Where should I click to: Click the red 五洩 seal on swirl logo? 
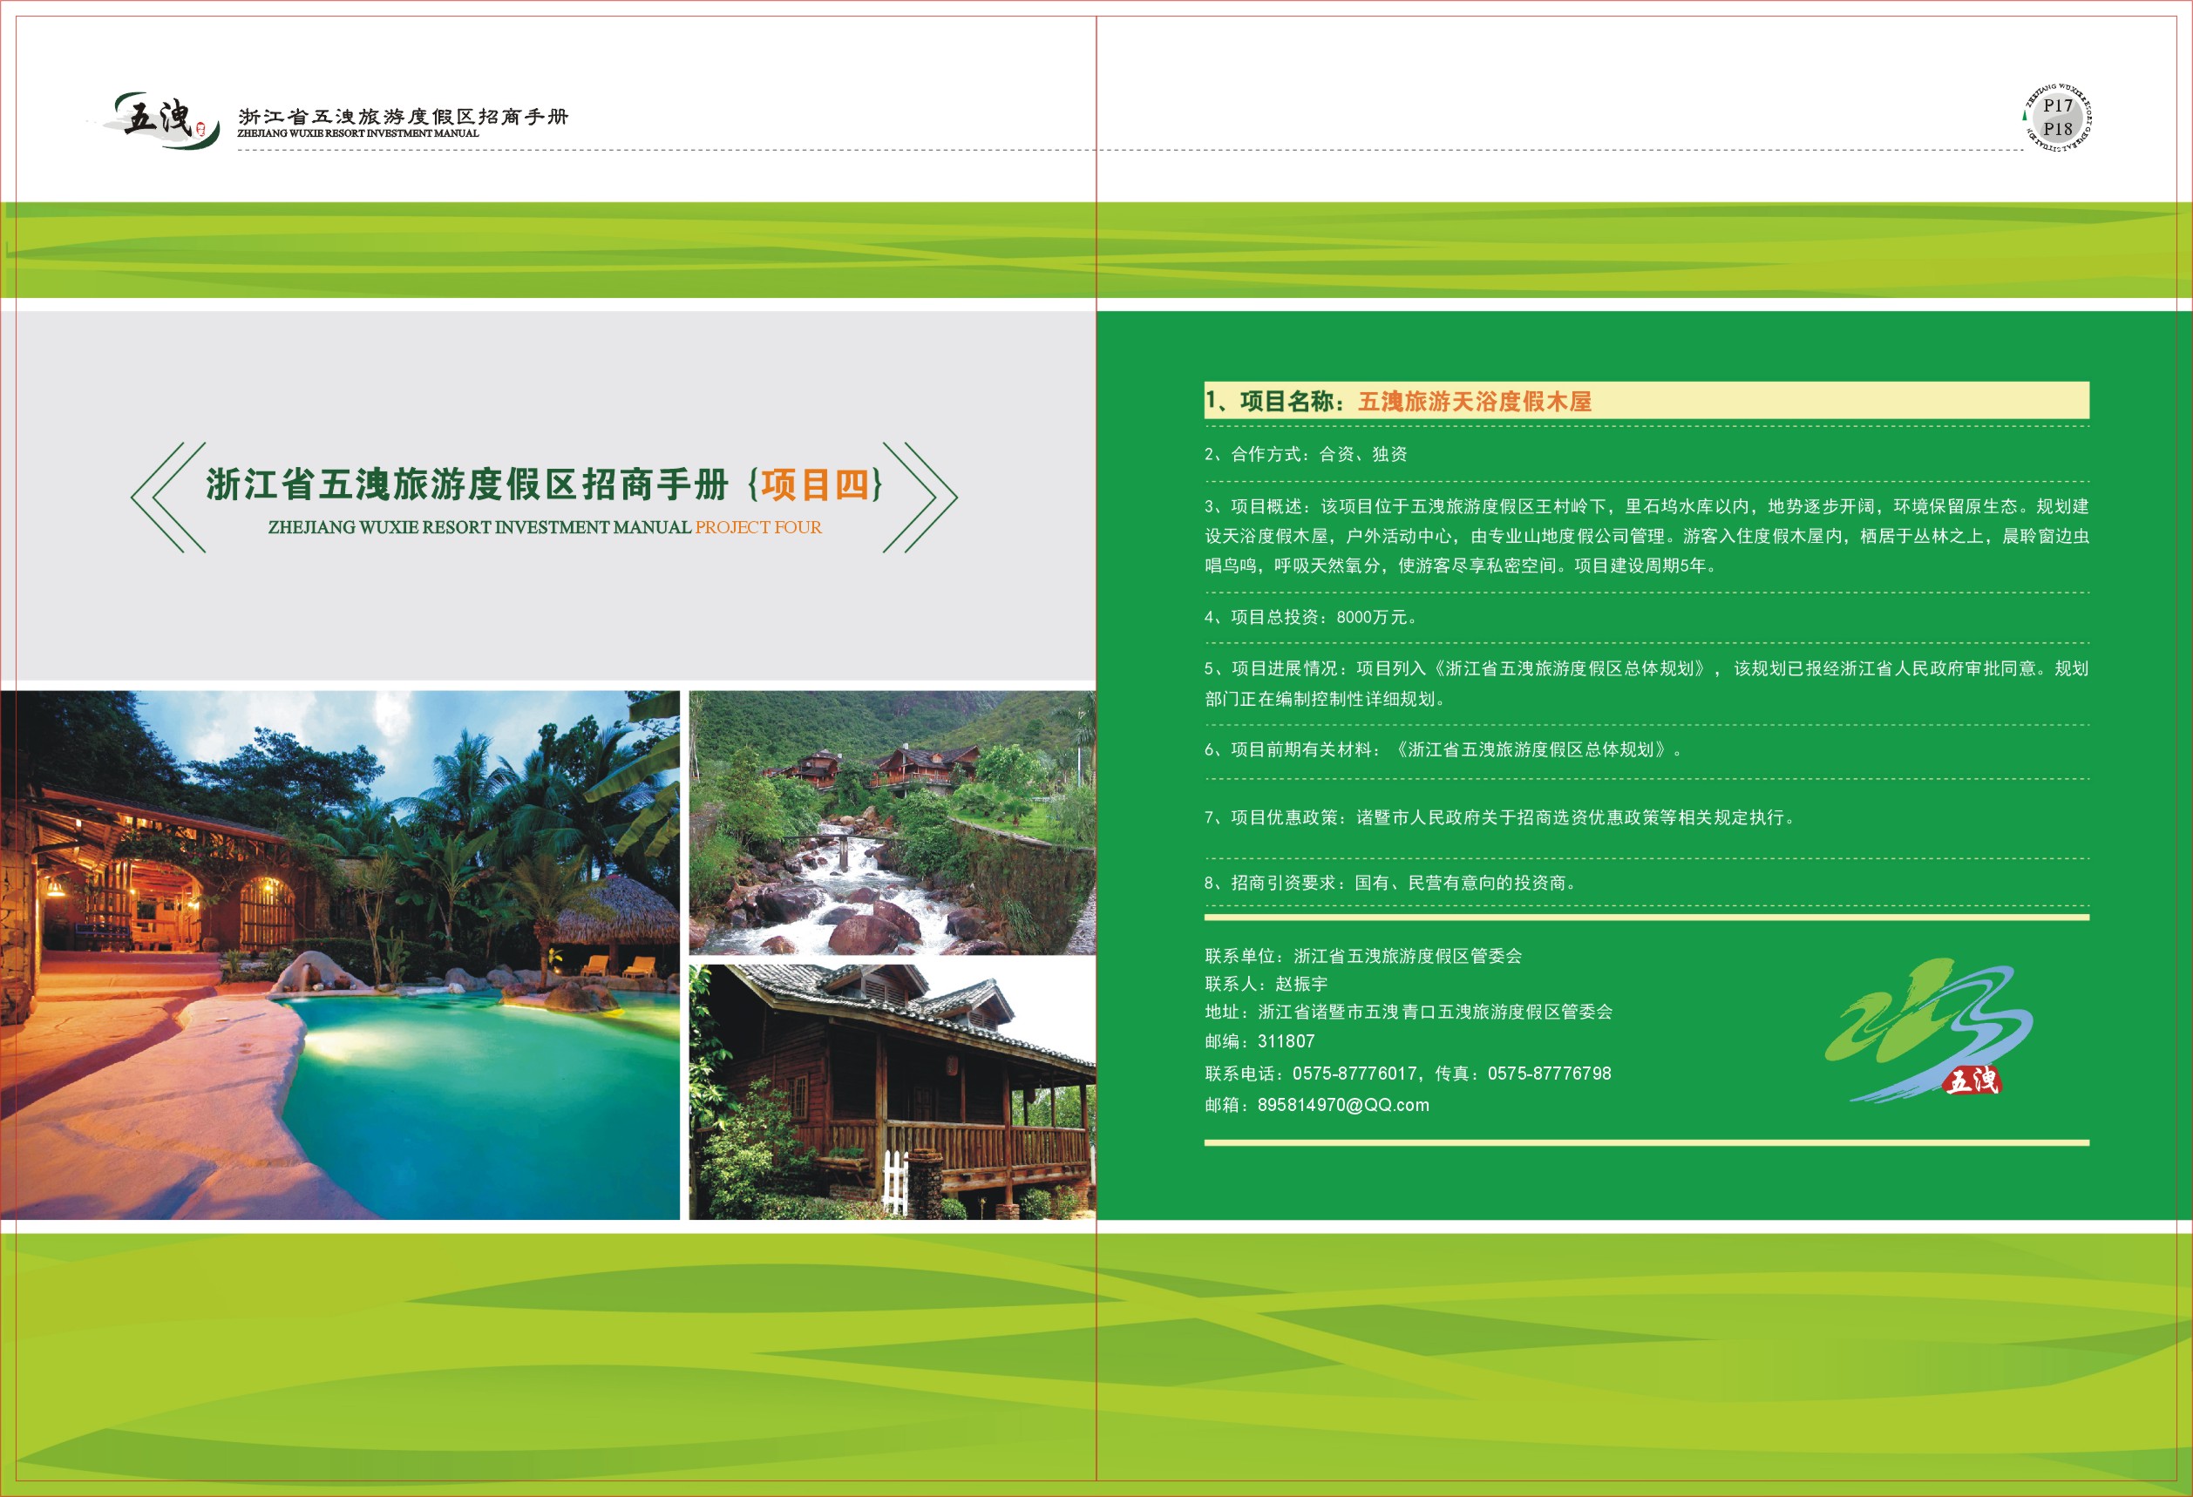pyautogui.click(x=1972, y=1080)
